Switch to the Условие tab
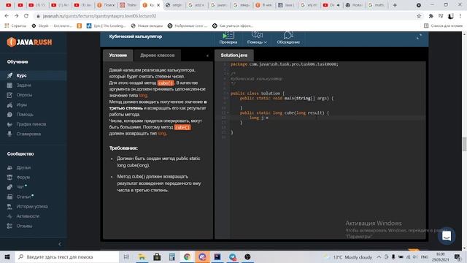Viewport: 467px width, 263px height. [118, 56]
